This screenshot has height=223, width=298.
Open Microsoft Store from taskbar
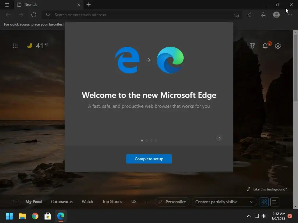(x=48, y=216)
